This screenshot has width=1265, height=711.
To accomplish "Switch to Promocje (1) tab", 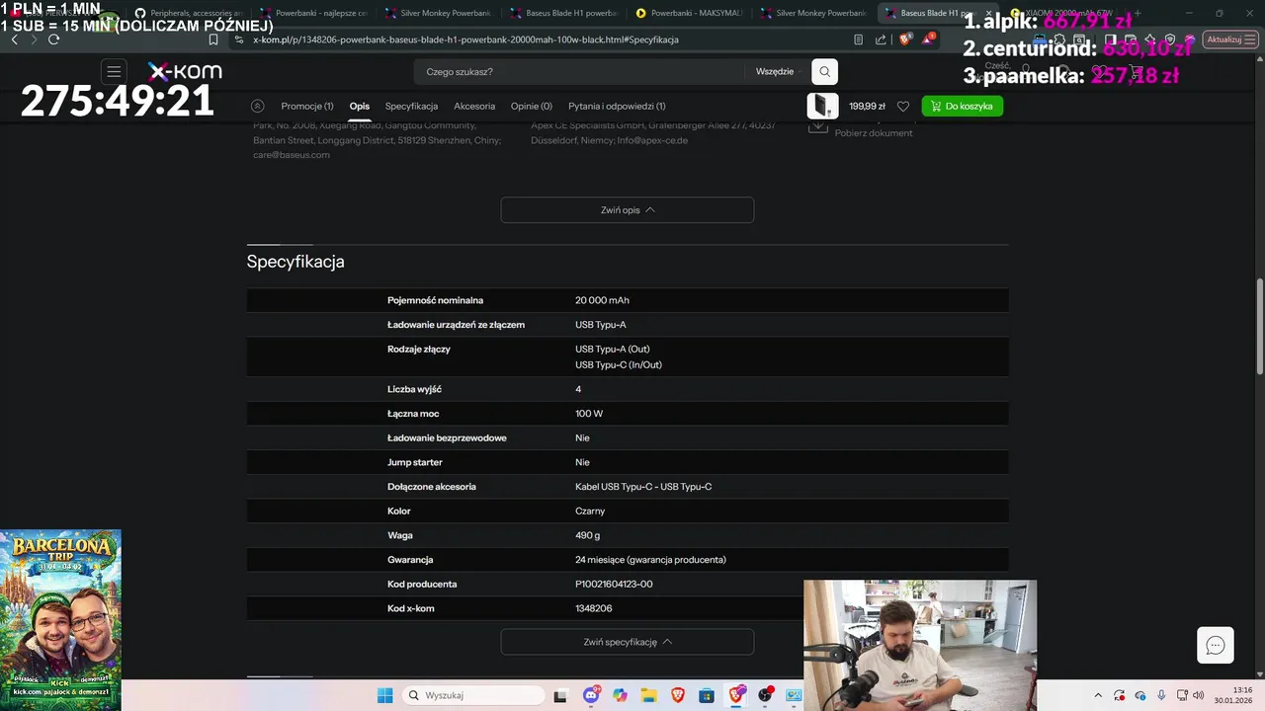I will [x=307, y=106].
